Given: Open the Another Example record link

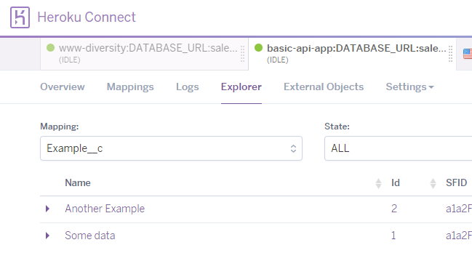Looking at the screenshot, I should coord(105,209).
